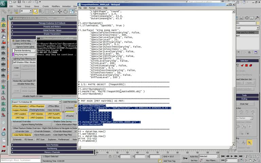261x163 pixels.
Task: Open the King Kong Hair shader dropdown
Action: tap(25, 55)
